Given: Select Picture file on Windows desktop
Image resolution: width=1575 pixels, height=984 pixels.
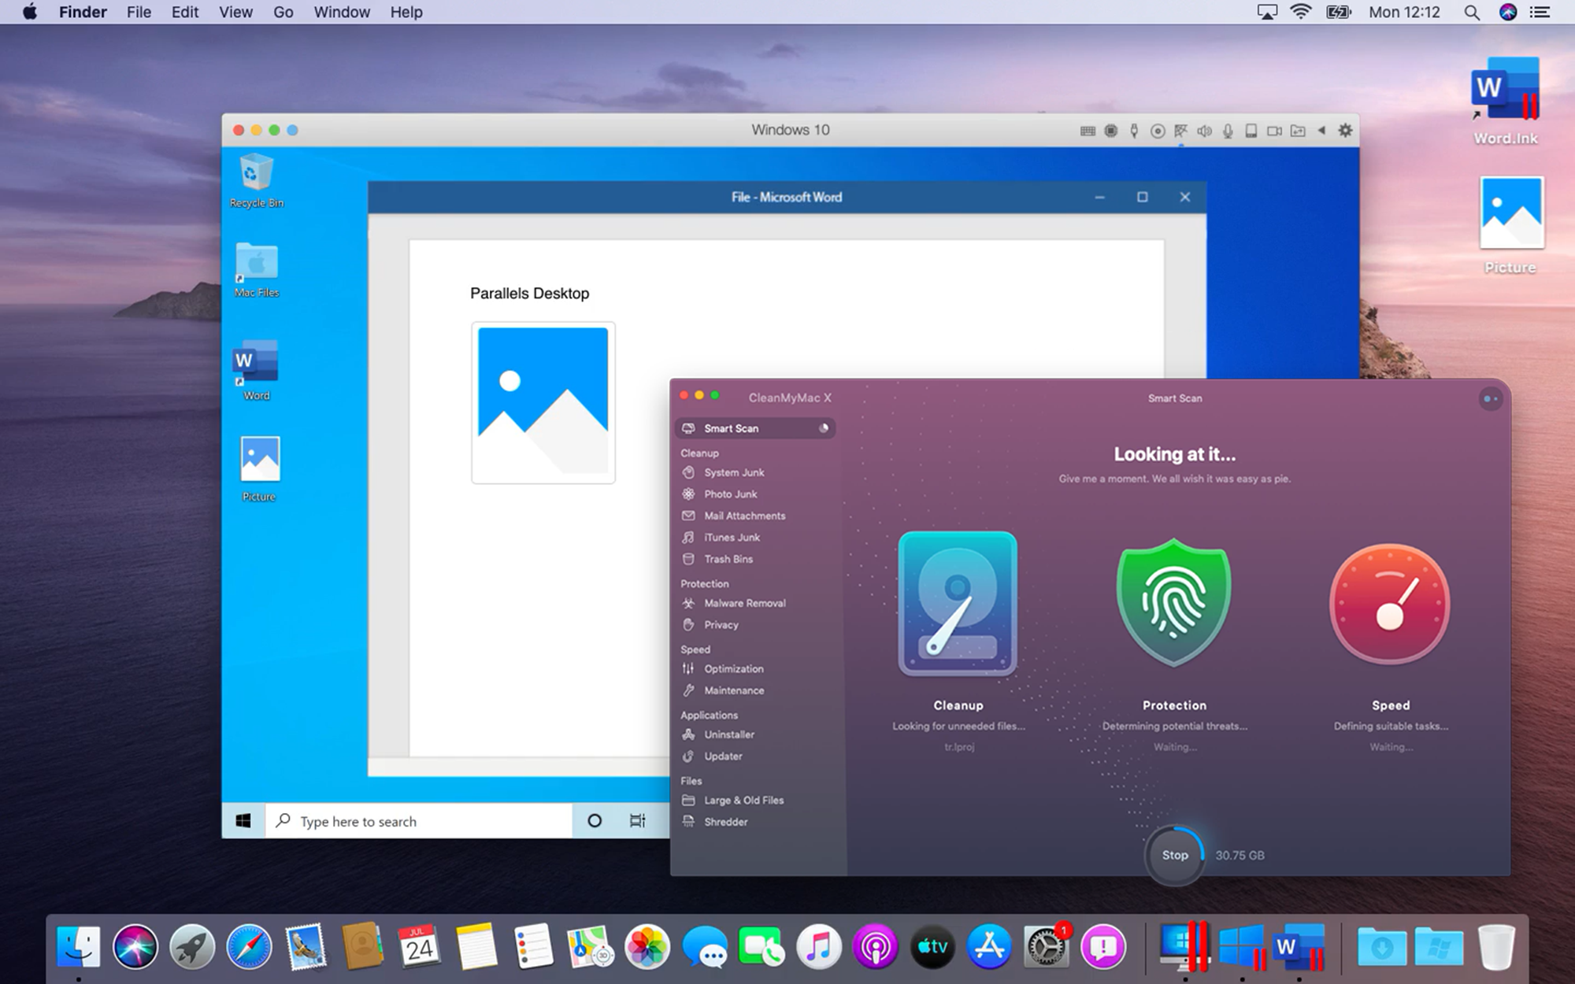Looking at the screenshot, I should point(259,468).
